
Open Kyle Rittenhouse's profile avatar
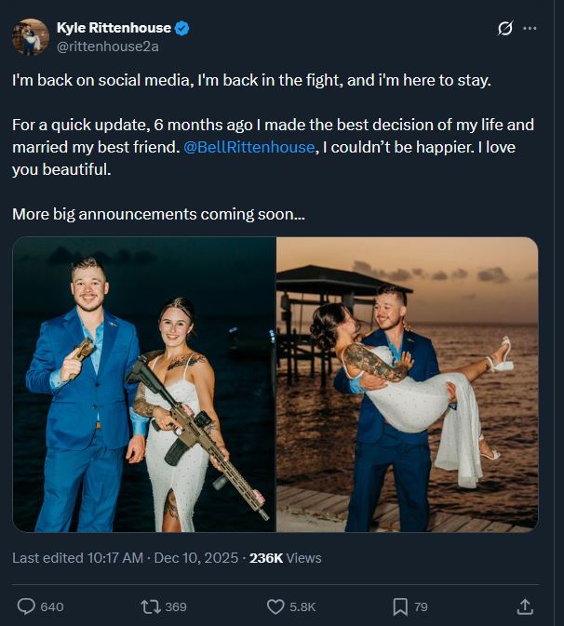[x=30, y=37]
